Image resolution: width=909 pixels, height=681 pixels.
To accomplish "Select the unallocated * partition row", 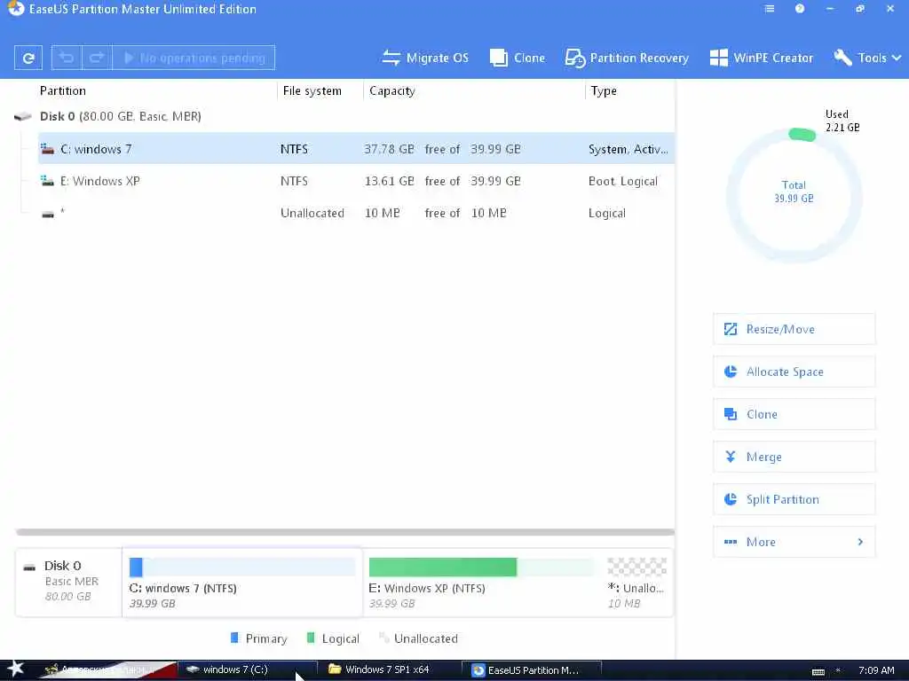I will pos(356,213).
